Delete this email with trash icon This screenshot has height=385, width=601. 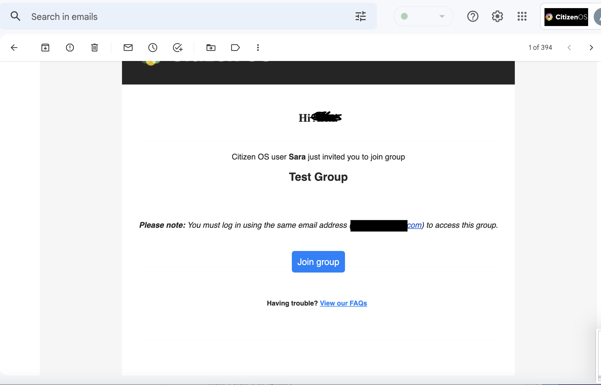pos(95,48)
